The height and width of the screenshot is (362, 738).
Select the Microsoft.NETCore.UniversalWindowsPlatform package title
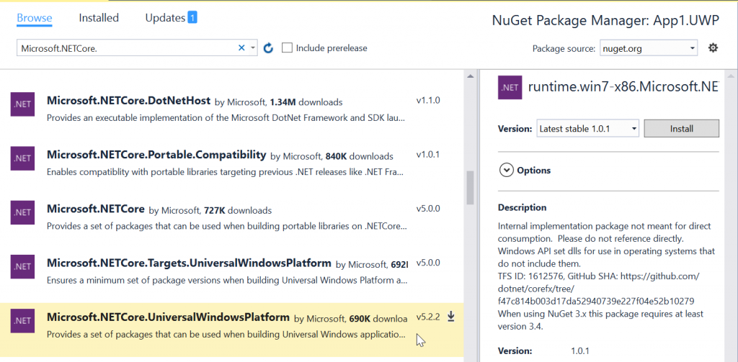(168, 317)
